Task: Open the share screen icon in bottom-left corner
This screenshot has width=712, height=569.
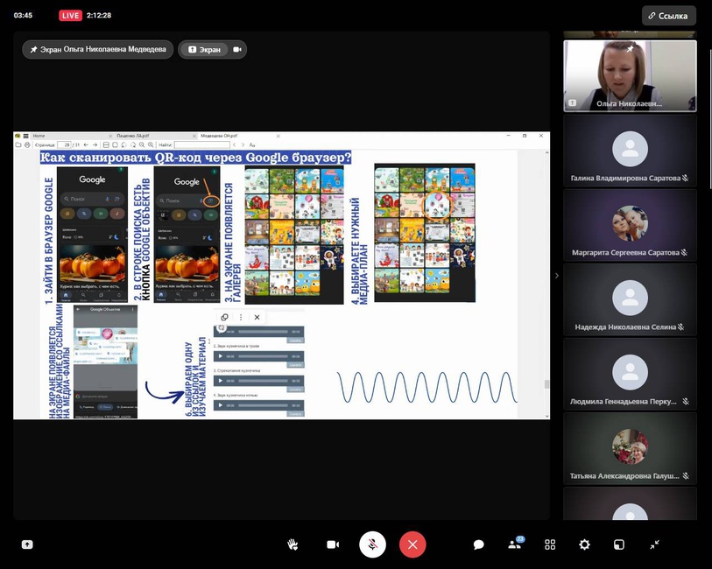Action: (27, 544)
